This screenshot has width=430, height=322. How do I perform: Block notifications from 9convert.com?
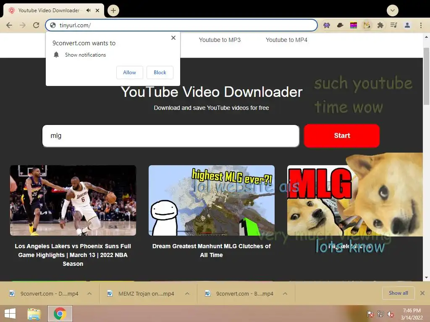coord(160,72)
